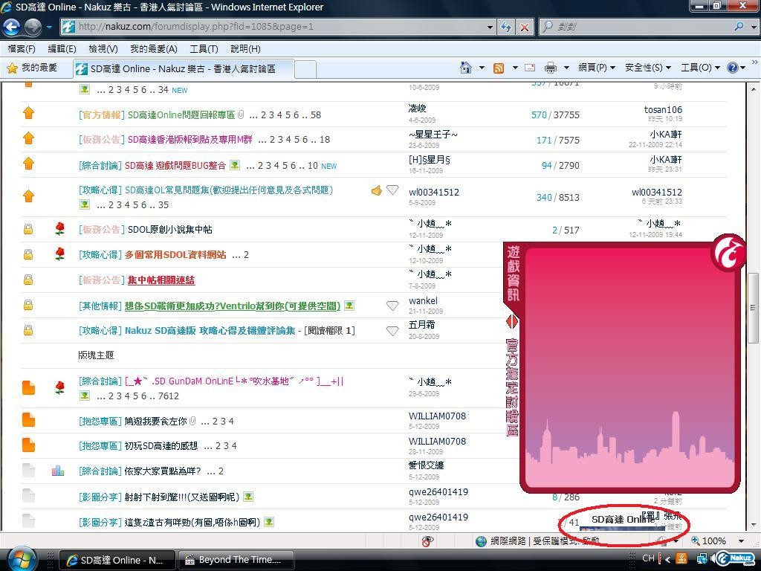
Task: Click the popup blocker status icon
Action: [x=428, y=541]
